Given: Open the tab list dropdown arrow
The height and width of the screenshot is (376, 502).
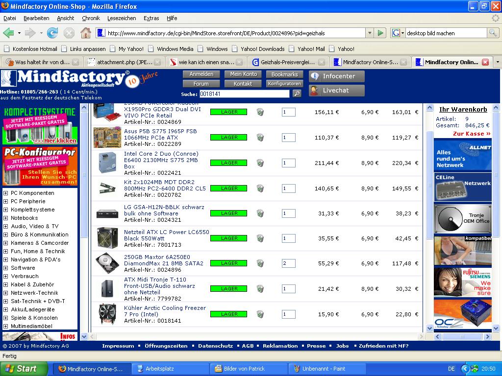Looking at the screenshot, I should pos(498,62).
